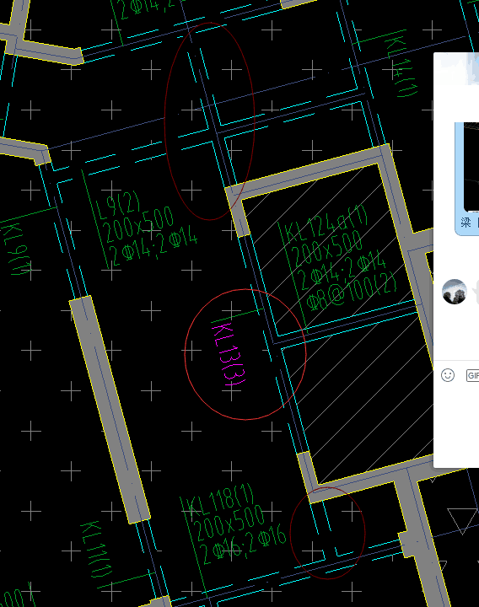Select the KL14(1) beam label
The width and height of the screenshot is (479, 607).
click(x=401, y=66)
